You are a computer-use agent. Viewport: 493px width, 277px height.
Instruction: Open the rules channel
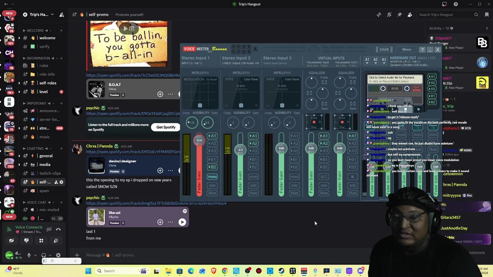44,66
